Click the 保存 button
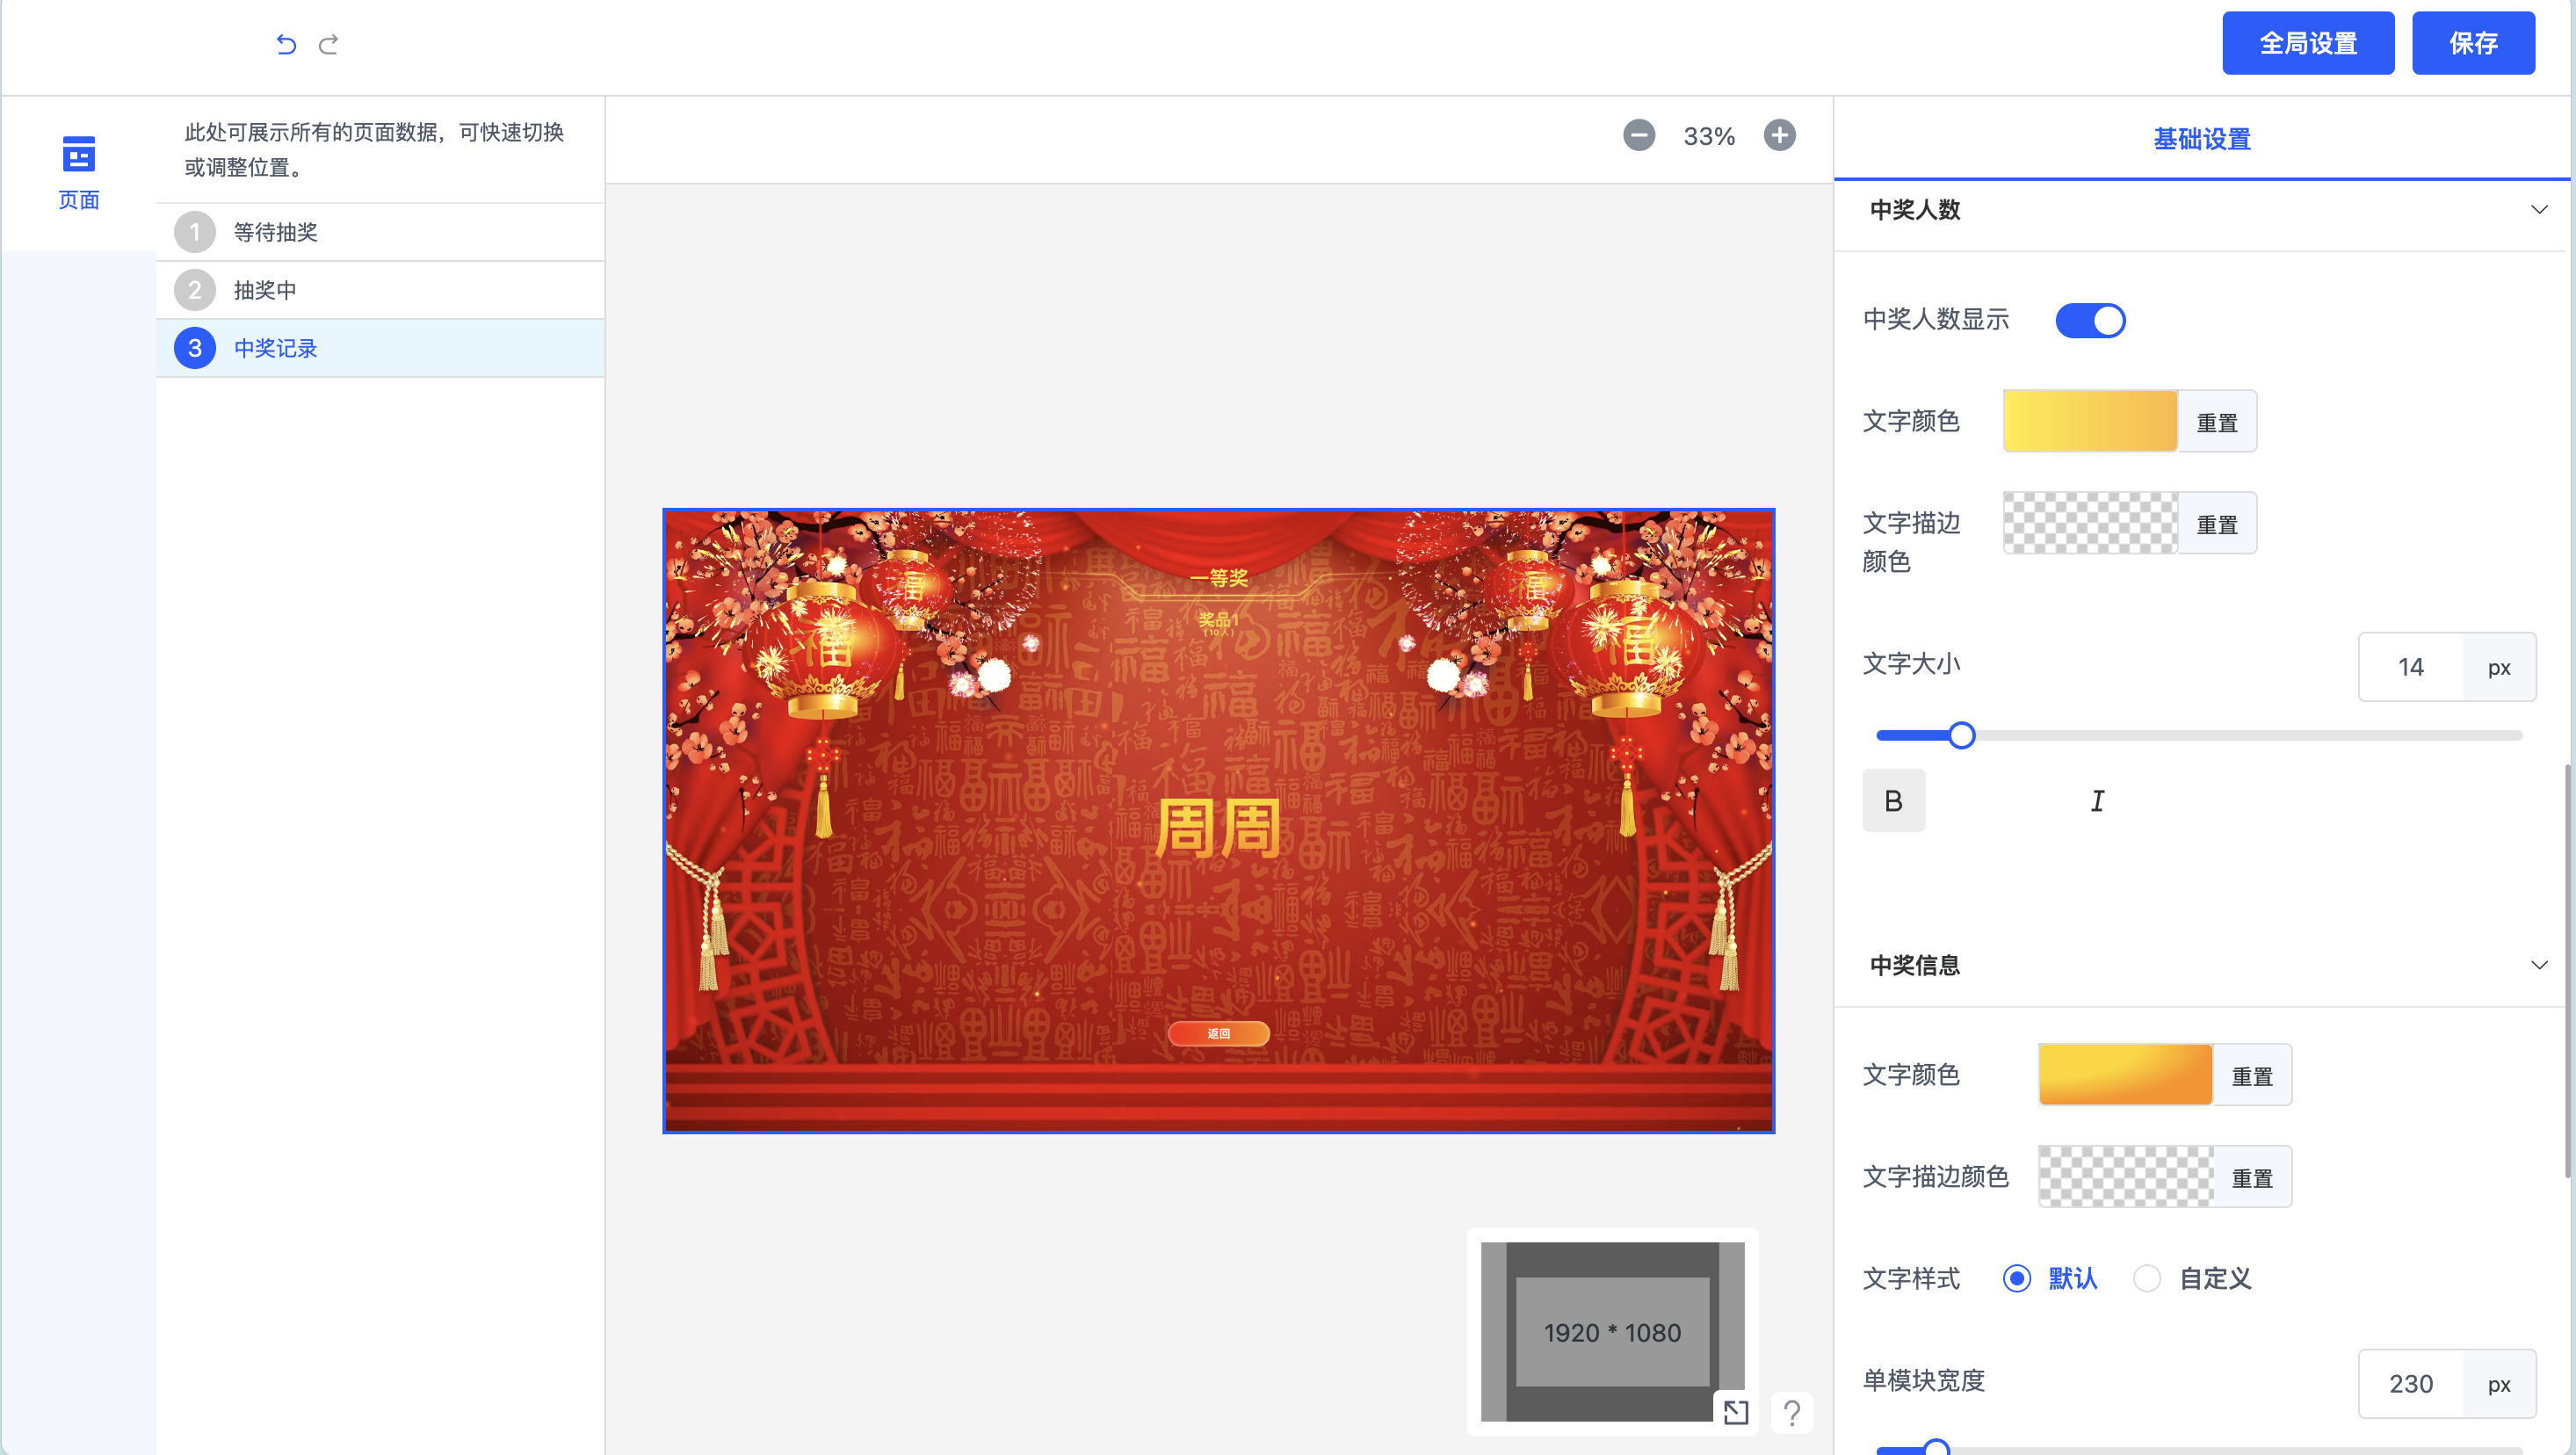This screenshot has width=2576, height=1455. (2472, 43)
